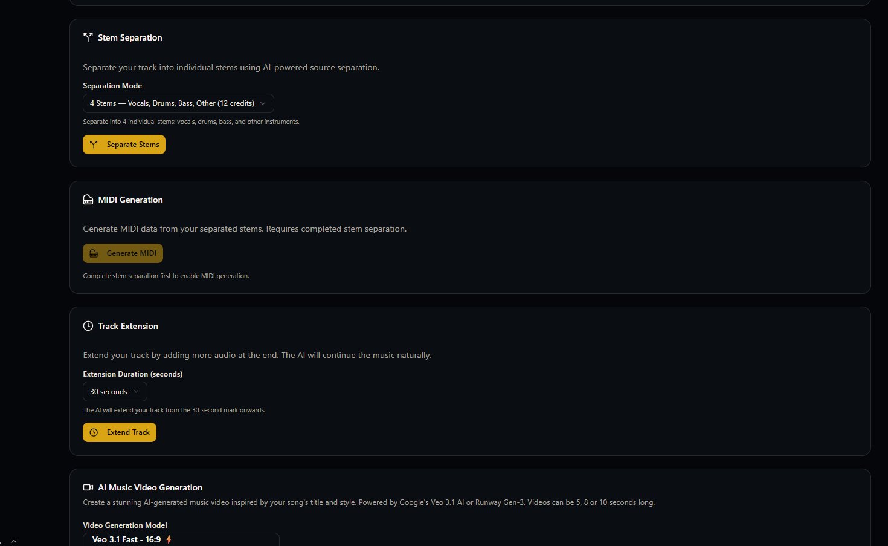Click the lightning bolt icon beside Veo 3.1 Fast

pyautogui.click(x=169, y=539)
